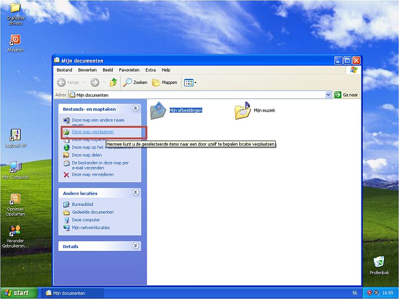399x299 pixels.
Task: Click the Start button on the taskbar
Action: tap(17, 292)
